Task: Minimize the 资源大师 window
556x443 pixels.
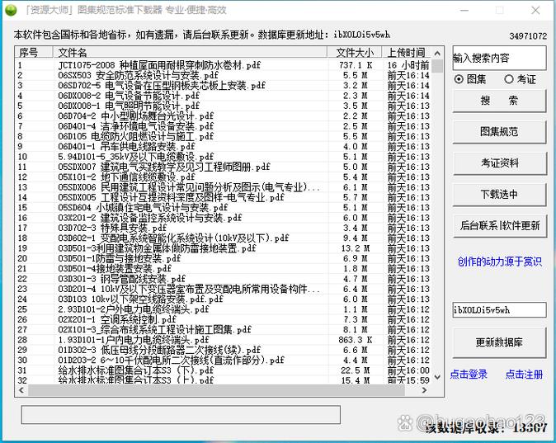Action: click(x=464, y=10)
